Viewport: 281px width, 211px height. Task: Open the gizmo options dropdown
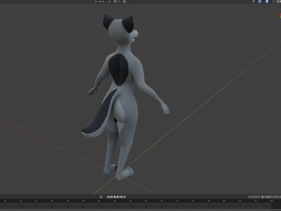(x=263, y=1)
